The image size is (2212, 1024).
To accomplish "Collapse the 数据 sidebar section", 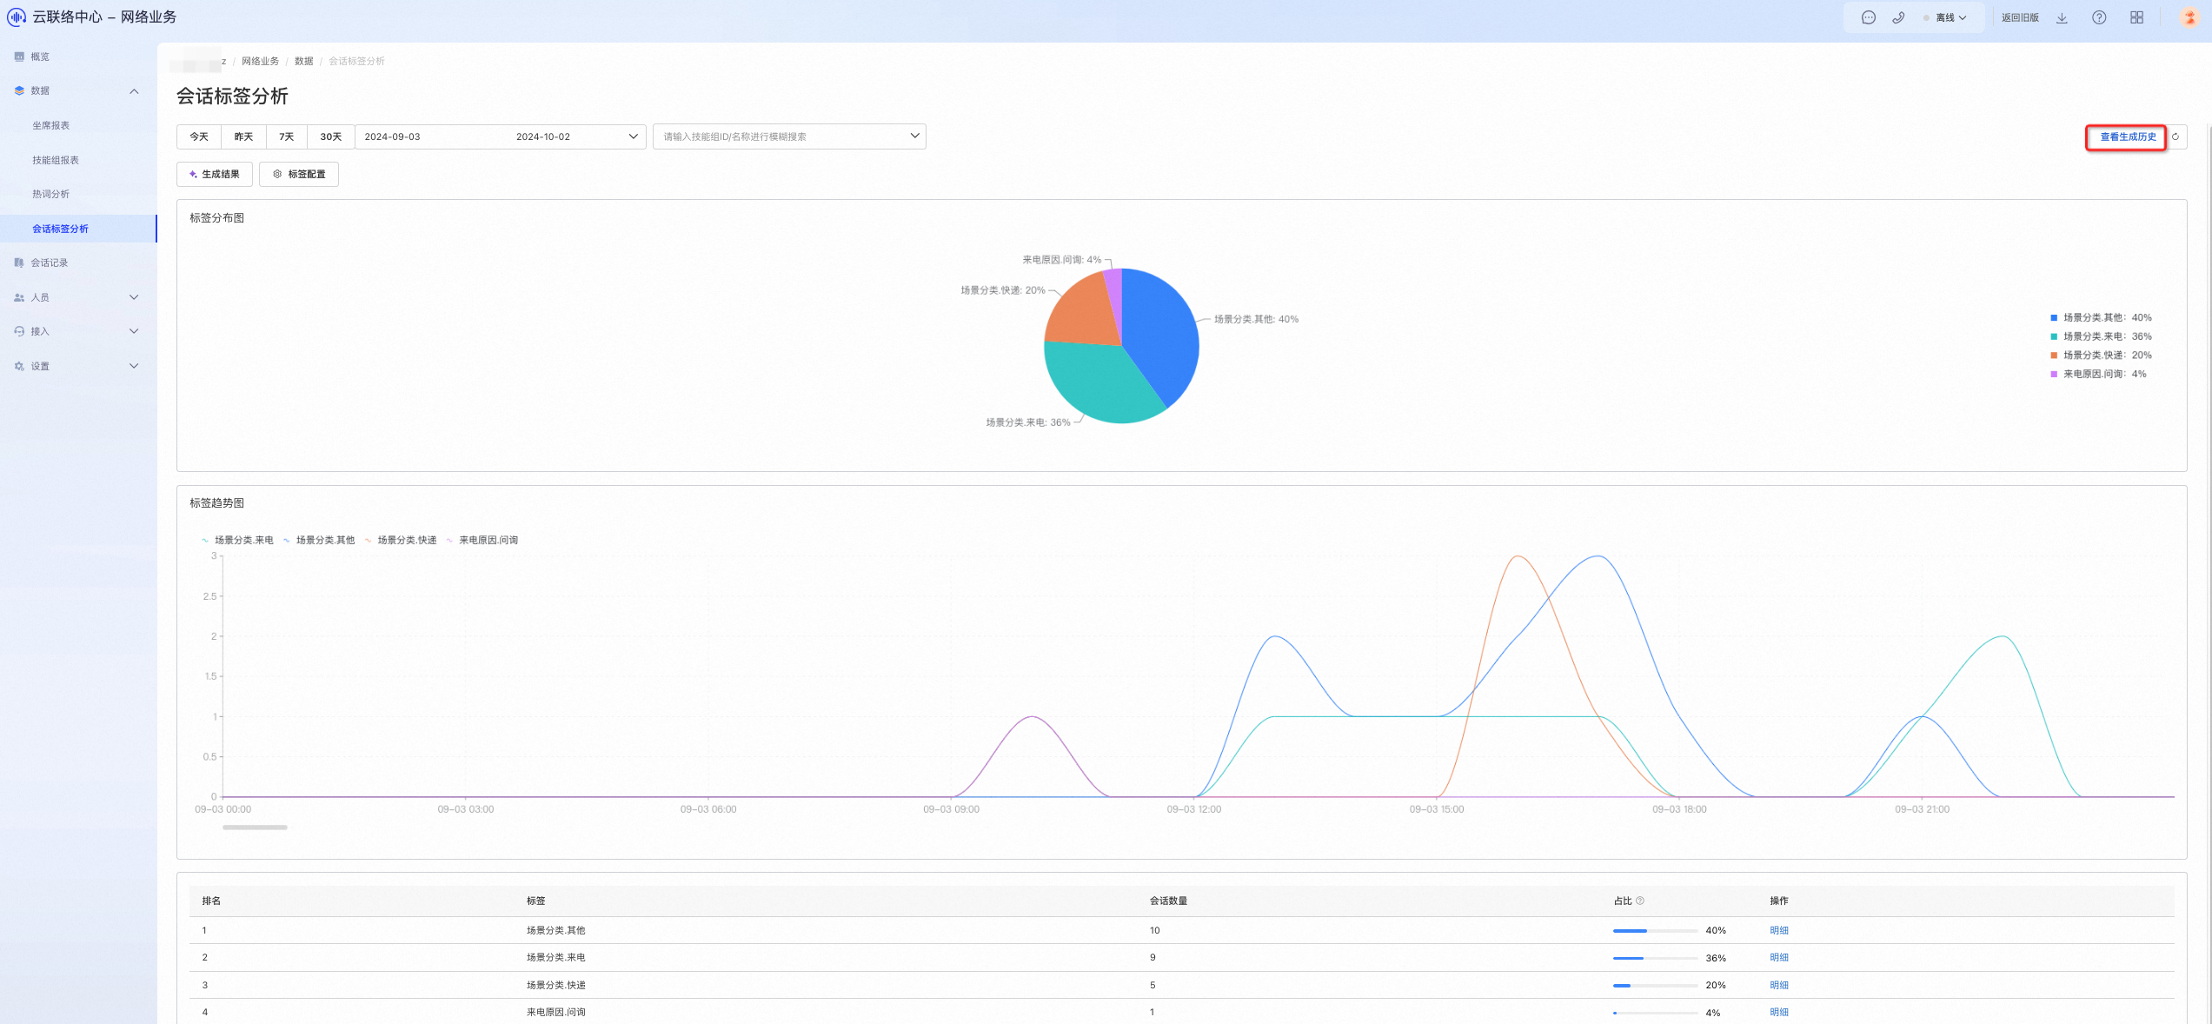I will (x=134, y=91).
